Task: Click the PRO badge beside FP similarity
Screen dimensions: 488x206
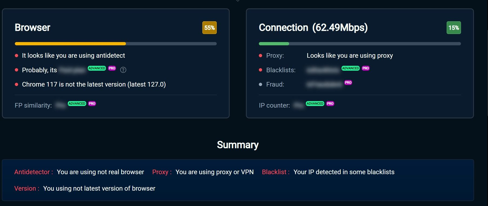Action: click(92, 104)
